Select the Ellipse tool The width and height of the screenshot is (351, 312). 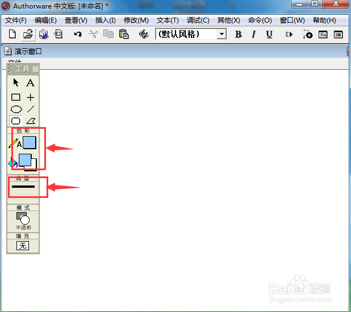(x=16, y=109)
